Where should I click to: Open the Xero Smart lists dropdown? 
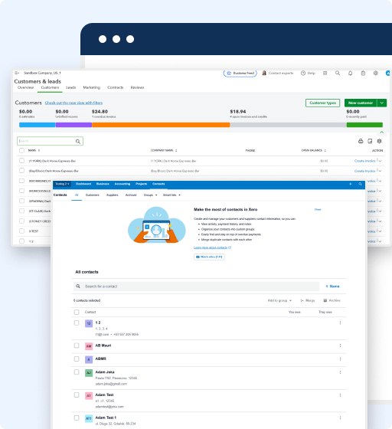pyautogui.click(x=171, y=195)
